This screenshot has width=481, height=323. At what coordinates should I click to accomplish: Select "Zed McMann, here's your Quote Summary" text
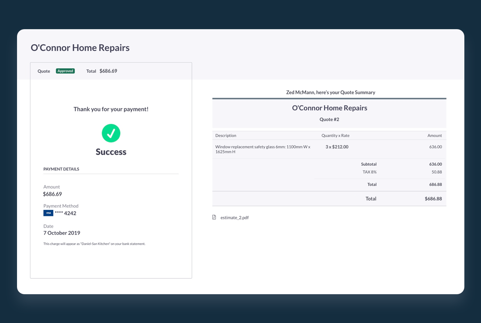(x=331, y=92)
